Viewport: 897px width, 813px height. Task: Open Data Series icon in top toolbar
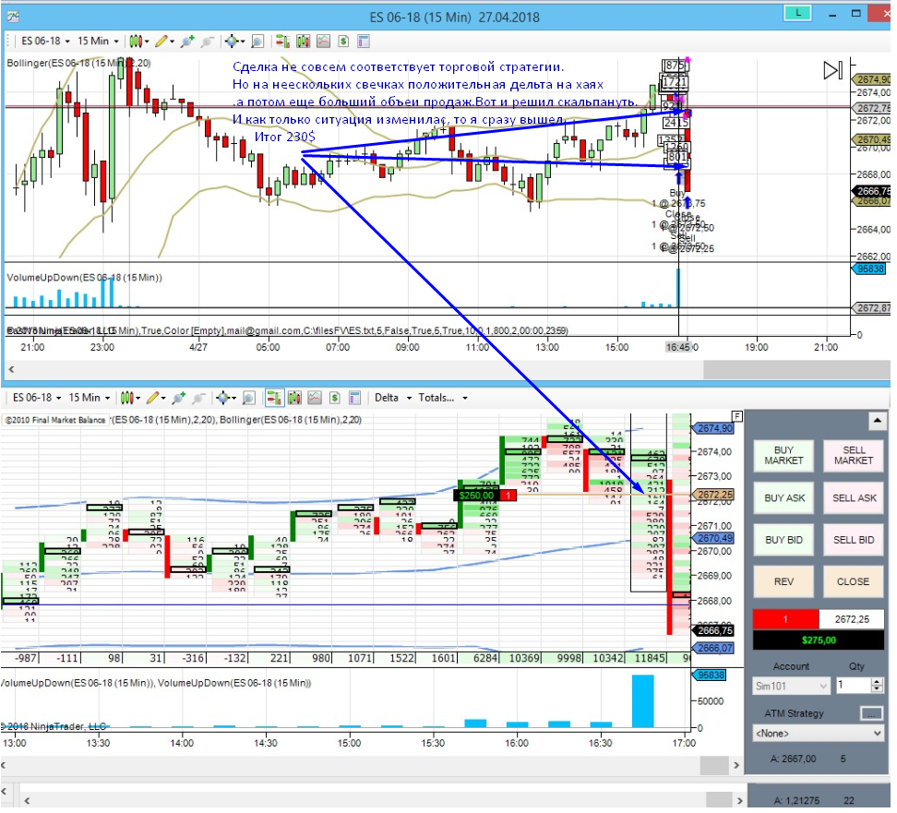(303, 42)
